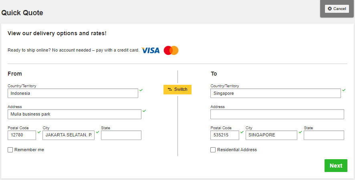This screenshot has width=355, height=180.
Task: Click the Switch arrows icon
Action: tap(170, 89)
